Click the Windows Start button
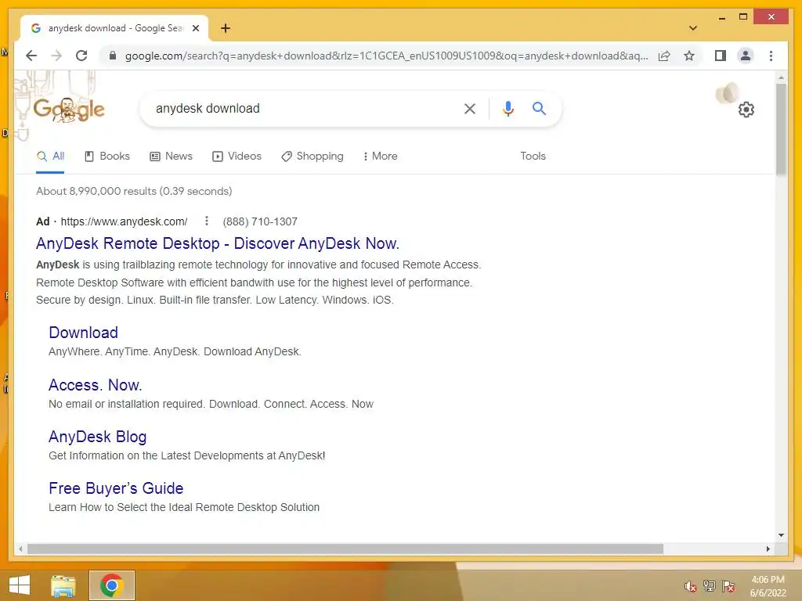The height and width of the screenshot is (601, 802). point(20,585)
